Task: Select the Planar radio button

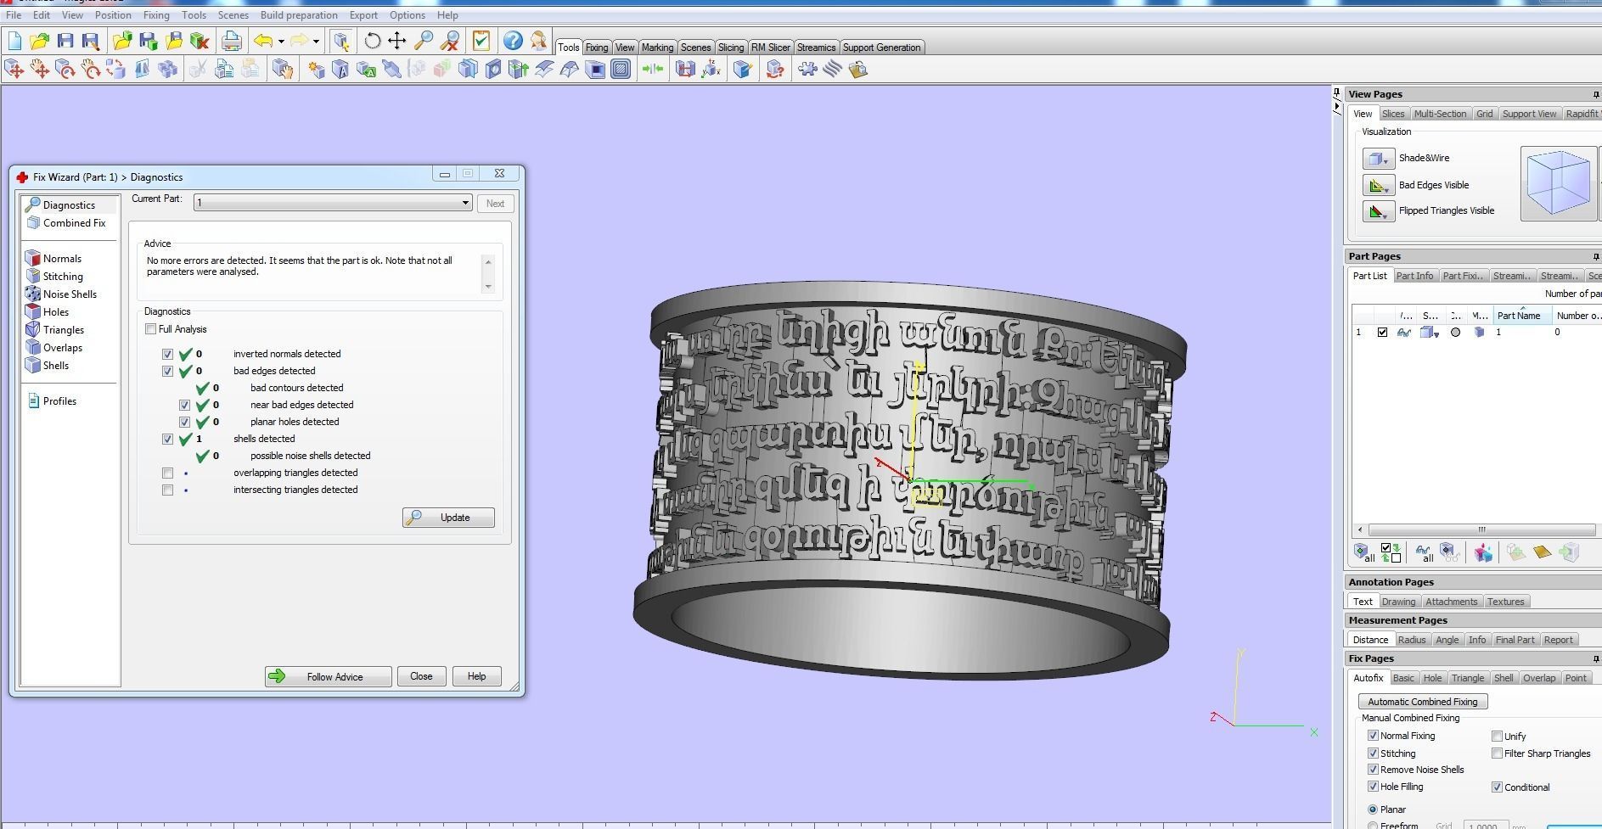Action: coord(1373,809)
